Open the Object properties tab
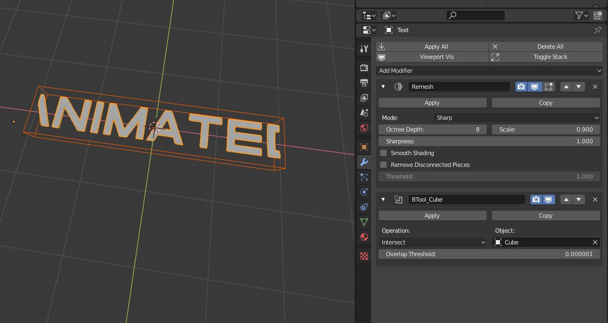The width and height of the screenshot is (608, 323). (364, 147)
